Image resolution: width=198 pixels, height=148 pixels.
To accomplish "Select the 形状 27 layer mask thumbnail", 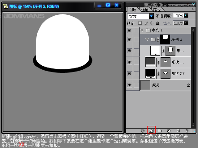I will 166,73.
